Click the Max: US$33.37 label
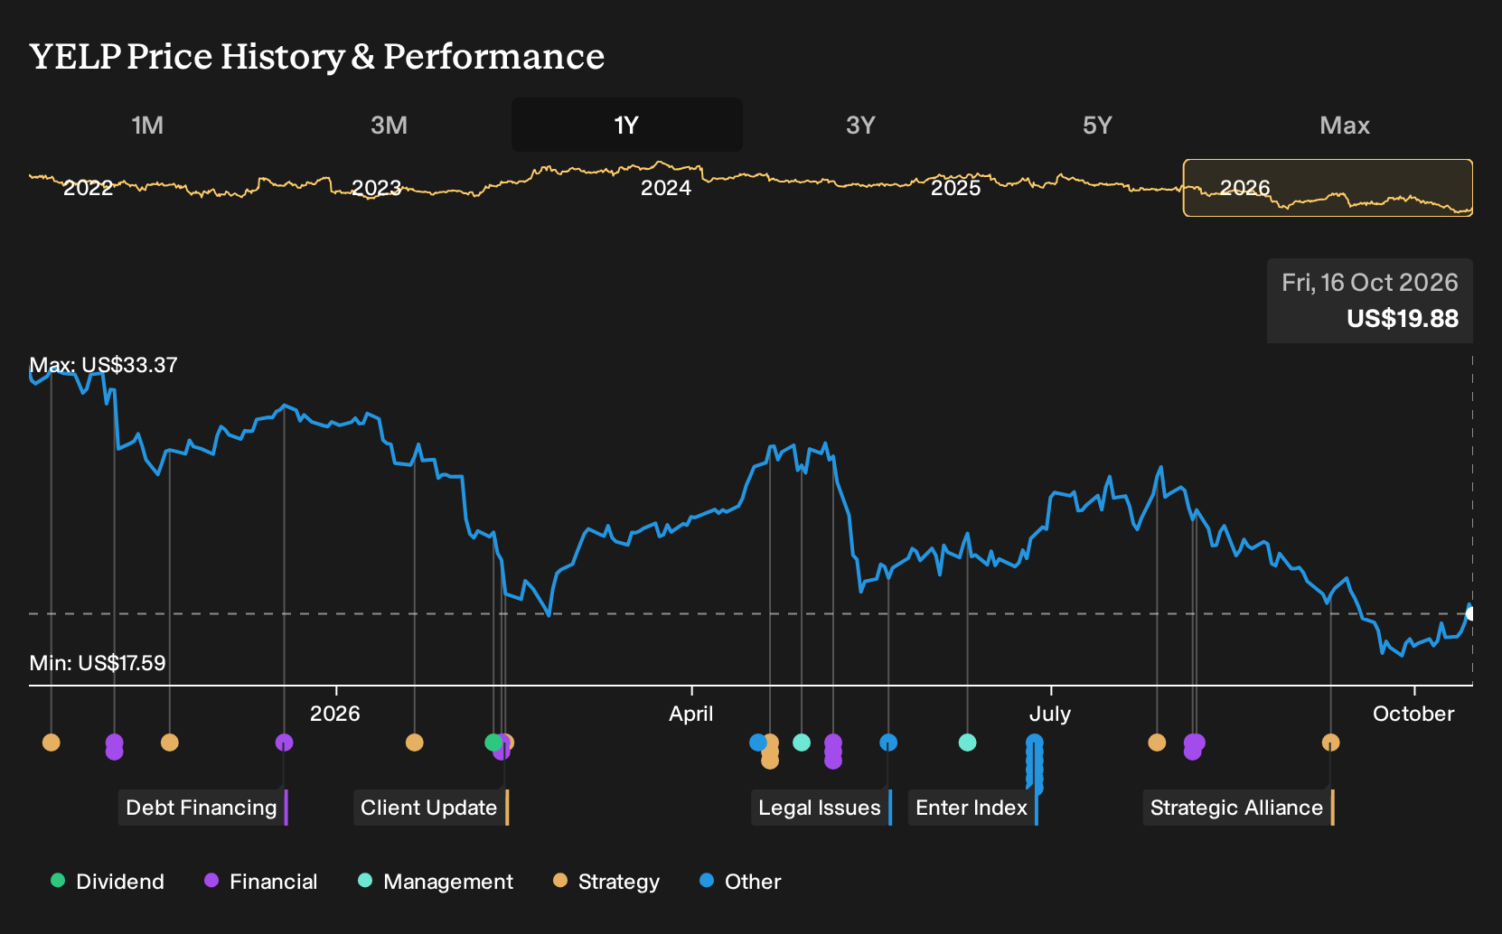The image size is (1502, 934). click(x=103, y=365)
